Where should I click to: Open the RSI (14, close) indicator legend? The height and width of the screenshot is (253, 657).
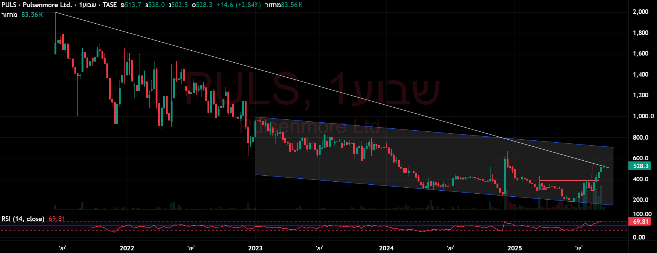23,219
